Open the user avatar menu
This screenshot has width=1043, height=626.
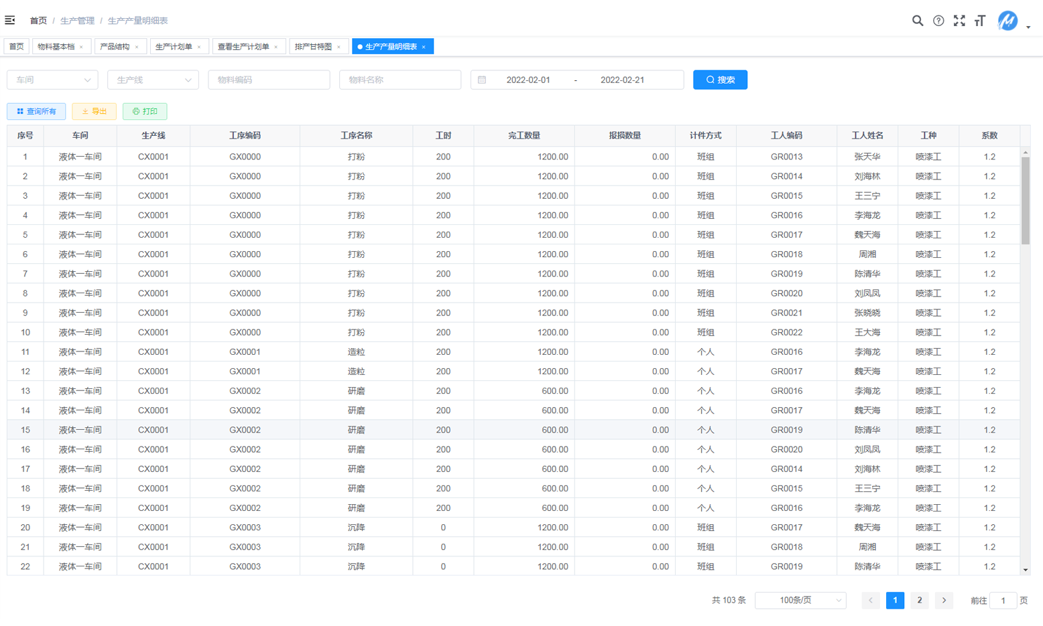coord(1007,21)
